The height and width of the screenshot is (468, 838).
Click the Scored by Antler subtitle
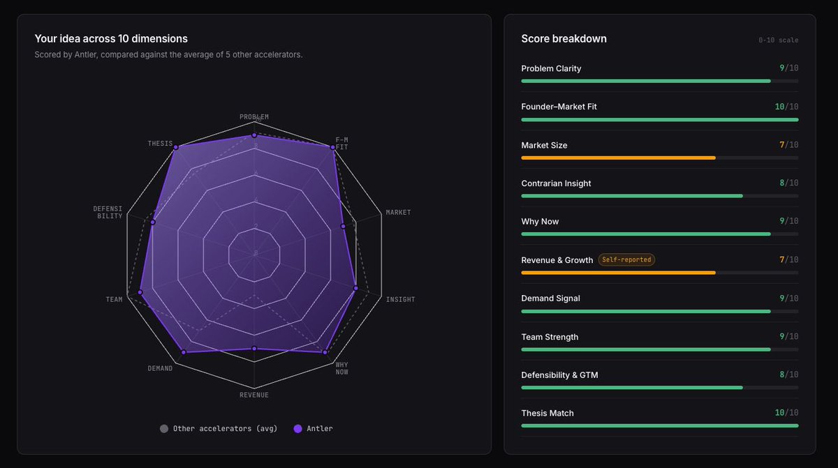coord(168,54)
